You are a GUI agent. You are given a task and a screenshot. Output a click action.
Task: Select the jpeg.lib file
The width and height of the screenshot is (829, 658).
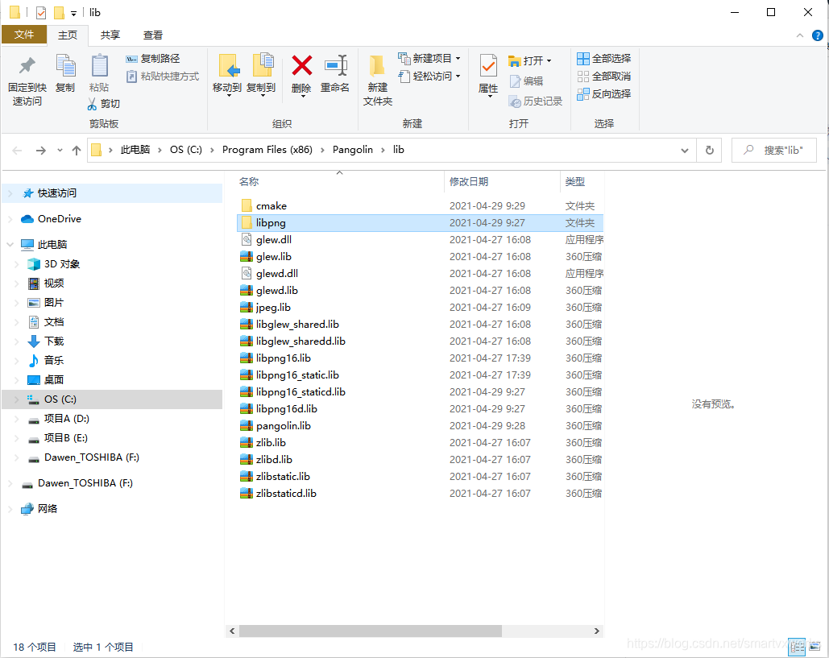click(x=421, y=307)
